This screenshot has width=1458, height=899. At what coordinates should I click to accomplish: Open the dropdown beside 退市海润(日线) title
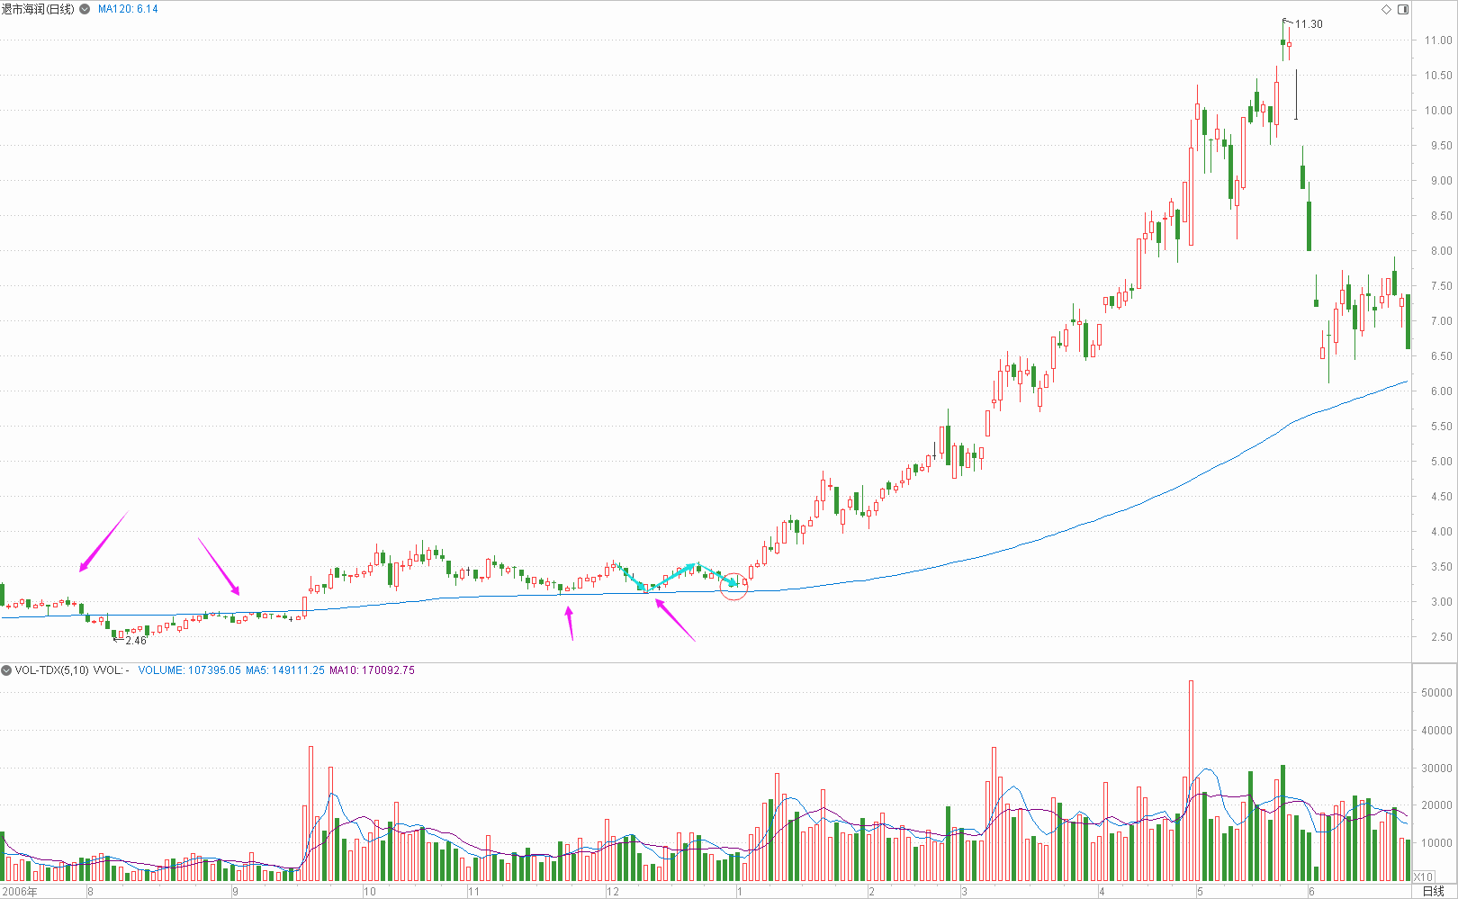coord(85,9)
